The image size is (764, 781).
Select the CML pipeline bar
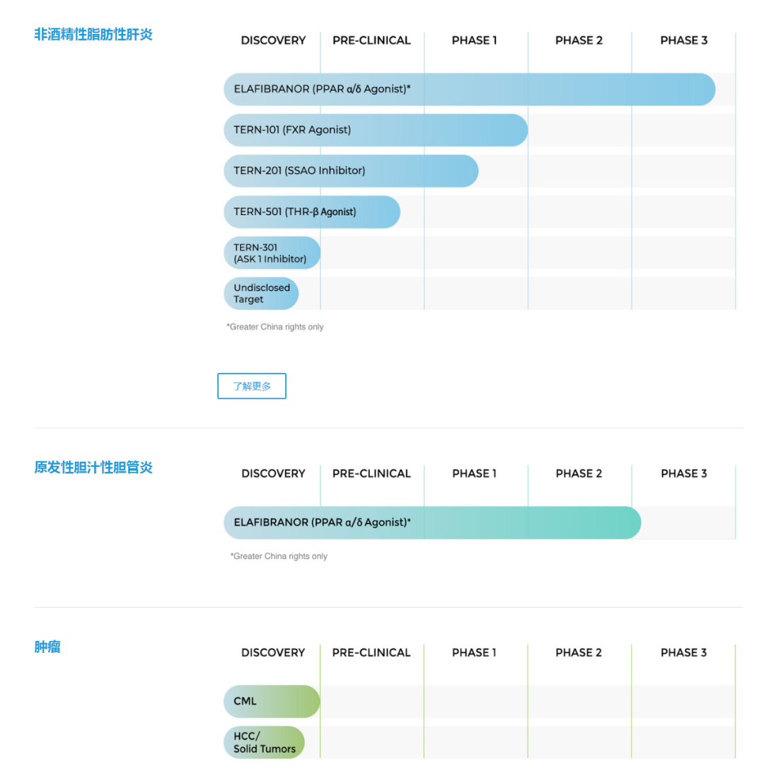(272, 701)
